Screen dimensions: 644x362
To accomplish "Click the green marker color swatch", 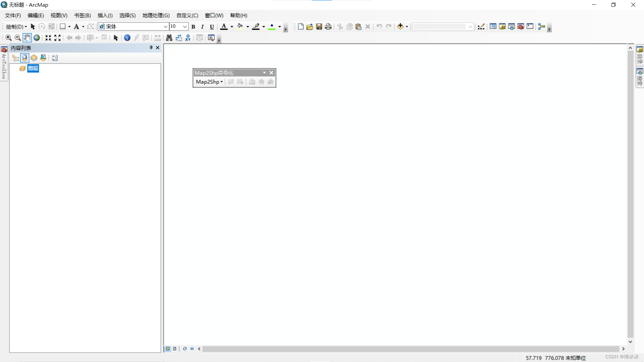I will pyautogui.click(x=272, y=26).
